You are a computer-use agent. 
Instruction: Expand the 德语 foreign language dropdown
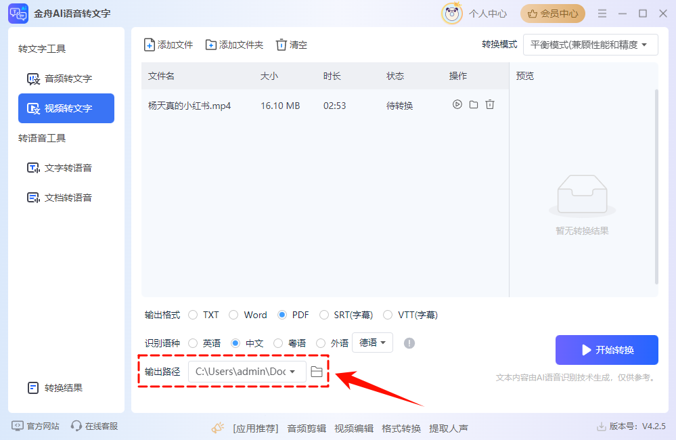[x=371, y=343]
